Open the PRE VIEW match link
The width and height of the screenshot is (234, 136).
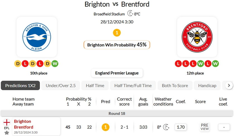pos(204,127)
